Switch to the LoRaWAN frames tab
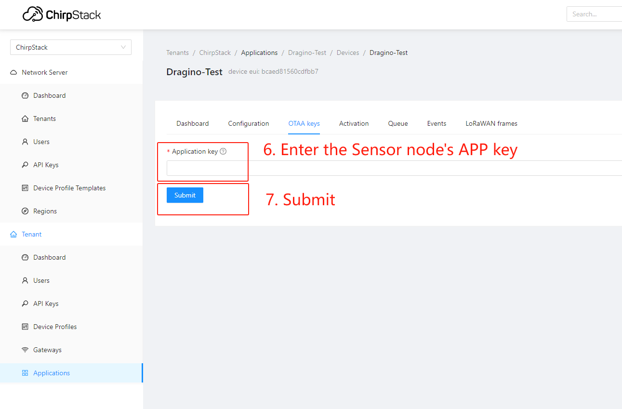Image resolution: width=622 pixels, height=409 pixels. coord(491,123)
